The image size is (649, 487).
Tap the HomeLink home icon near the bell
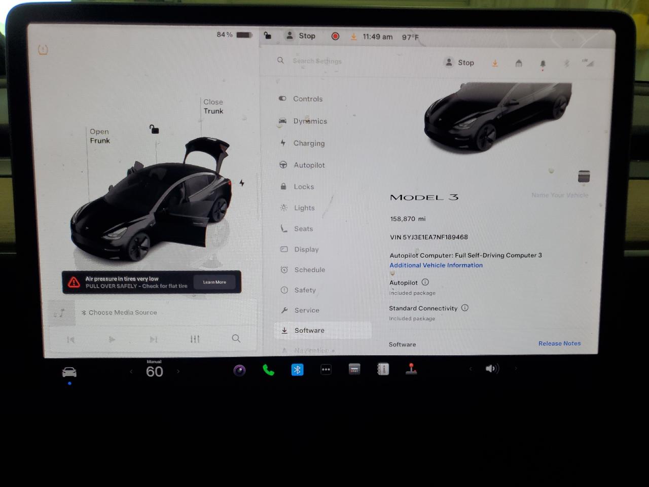click(519, 63)
